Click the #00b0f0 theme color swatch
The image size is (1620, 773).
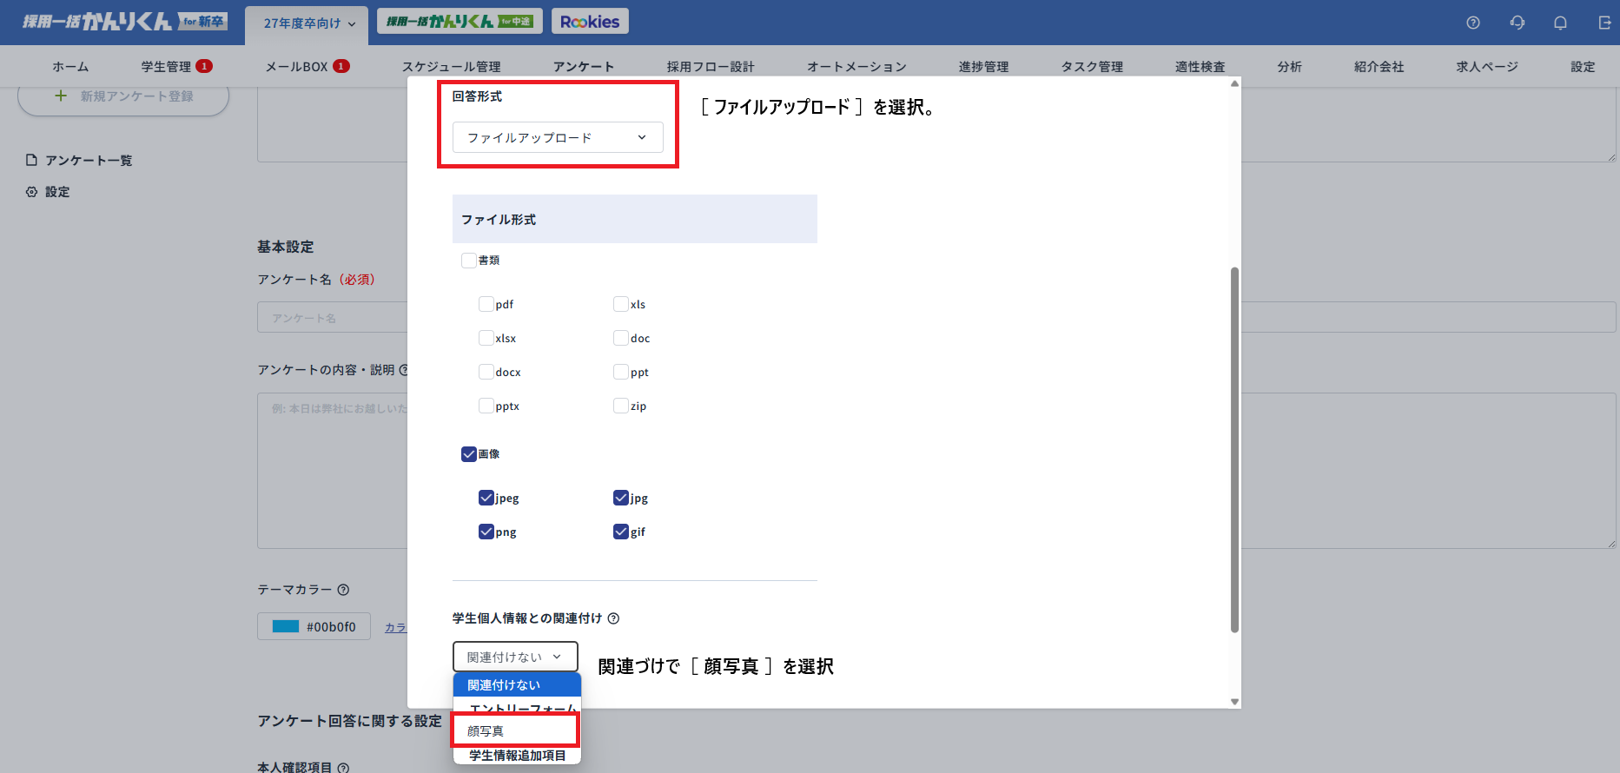pyautogui.click(x=286, y=626)
